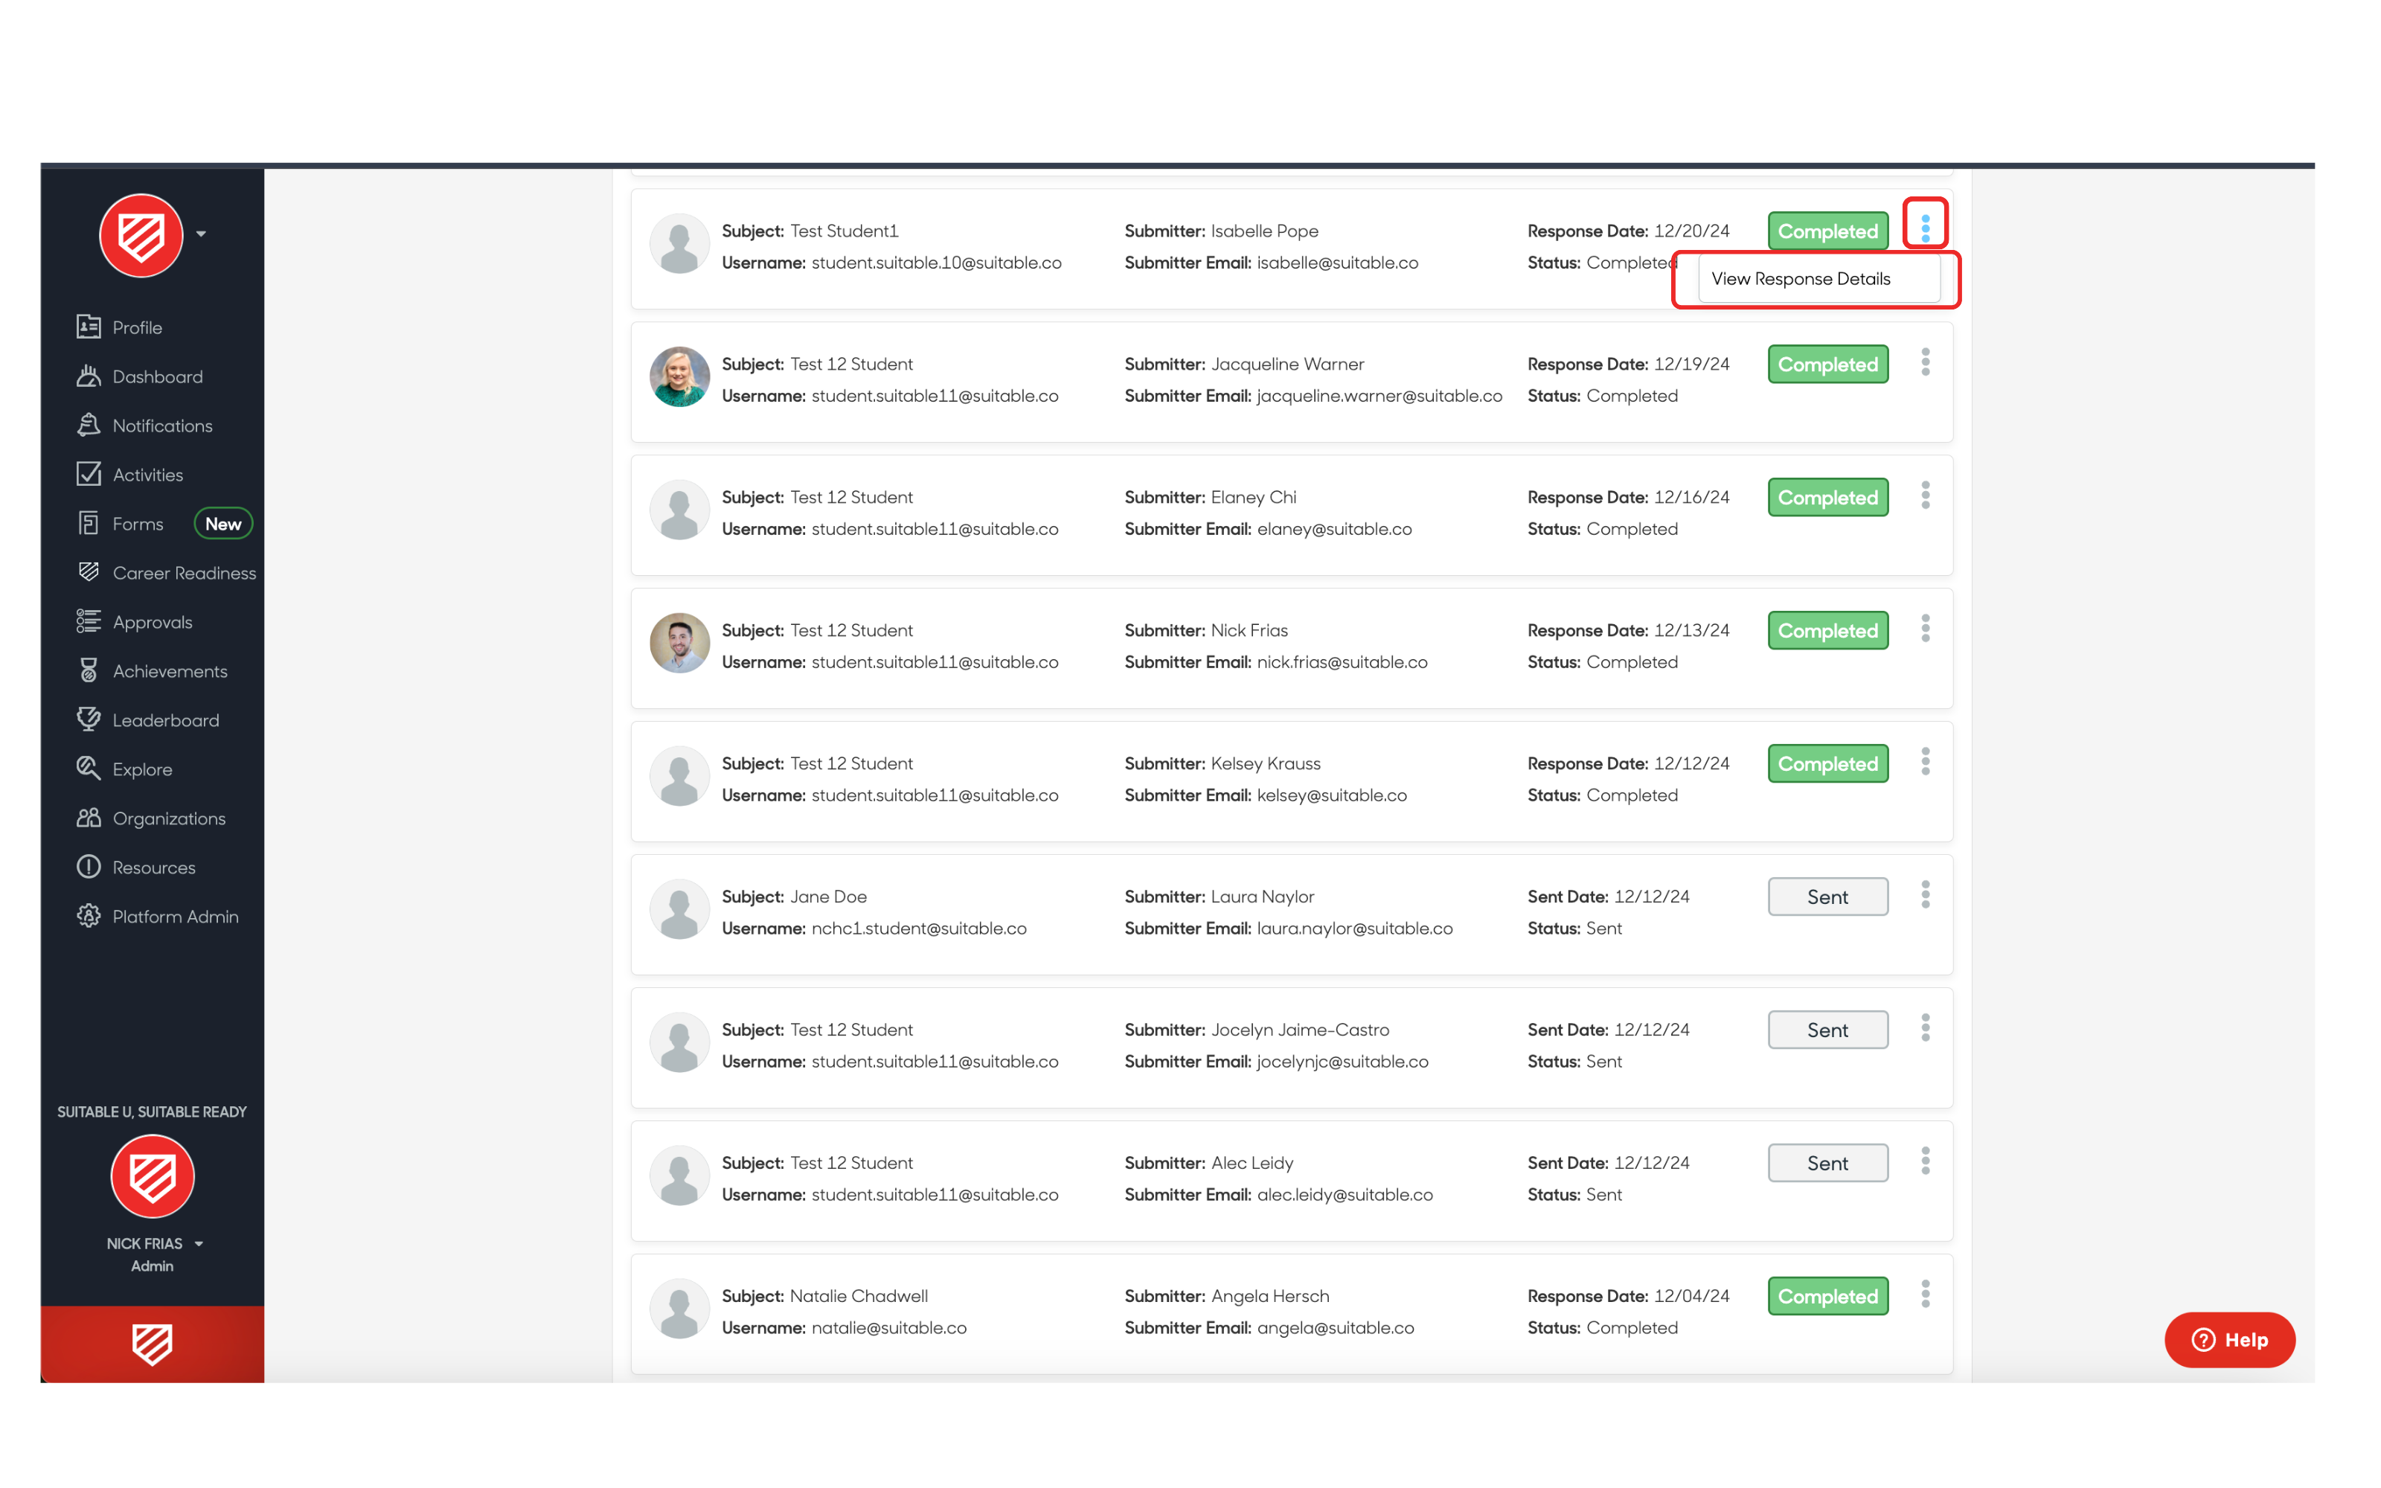Open Achievements medal icon in sidebar

89,671
